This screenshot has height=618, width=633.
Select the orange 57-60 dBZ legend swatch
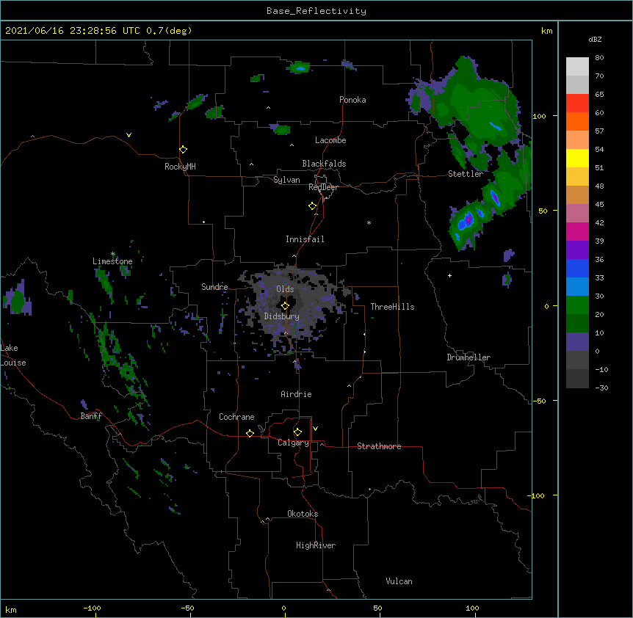pyautogui.click(x=577, y=121)
